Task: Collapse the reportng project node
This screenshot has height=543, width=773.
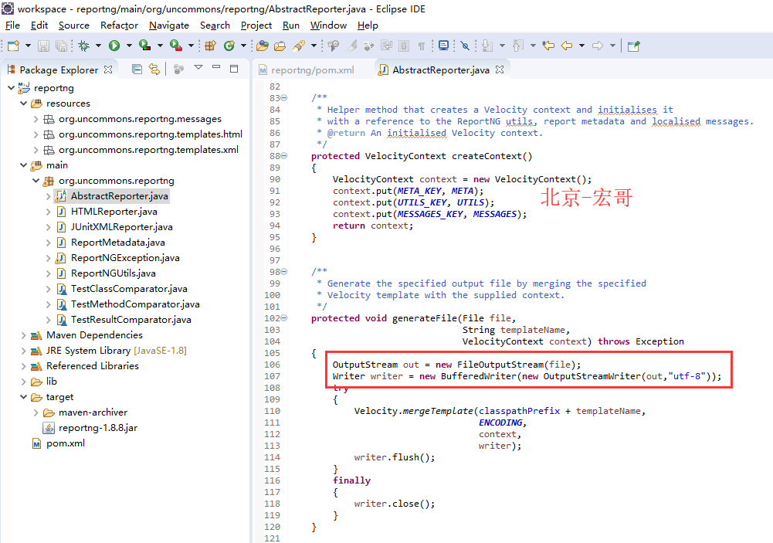Action: pos(11,88)
